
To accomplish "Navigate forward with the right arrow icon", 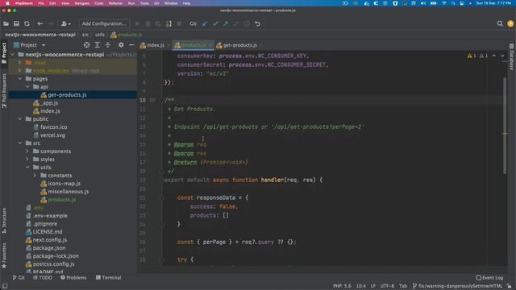I will 51,23.
